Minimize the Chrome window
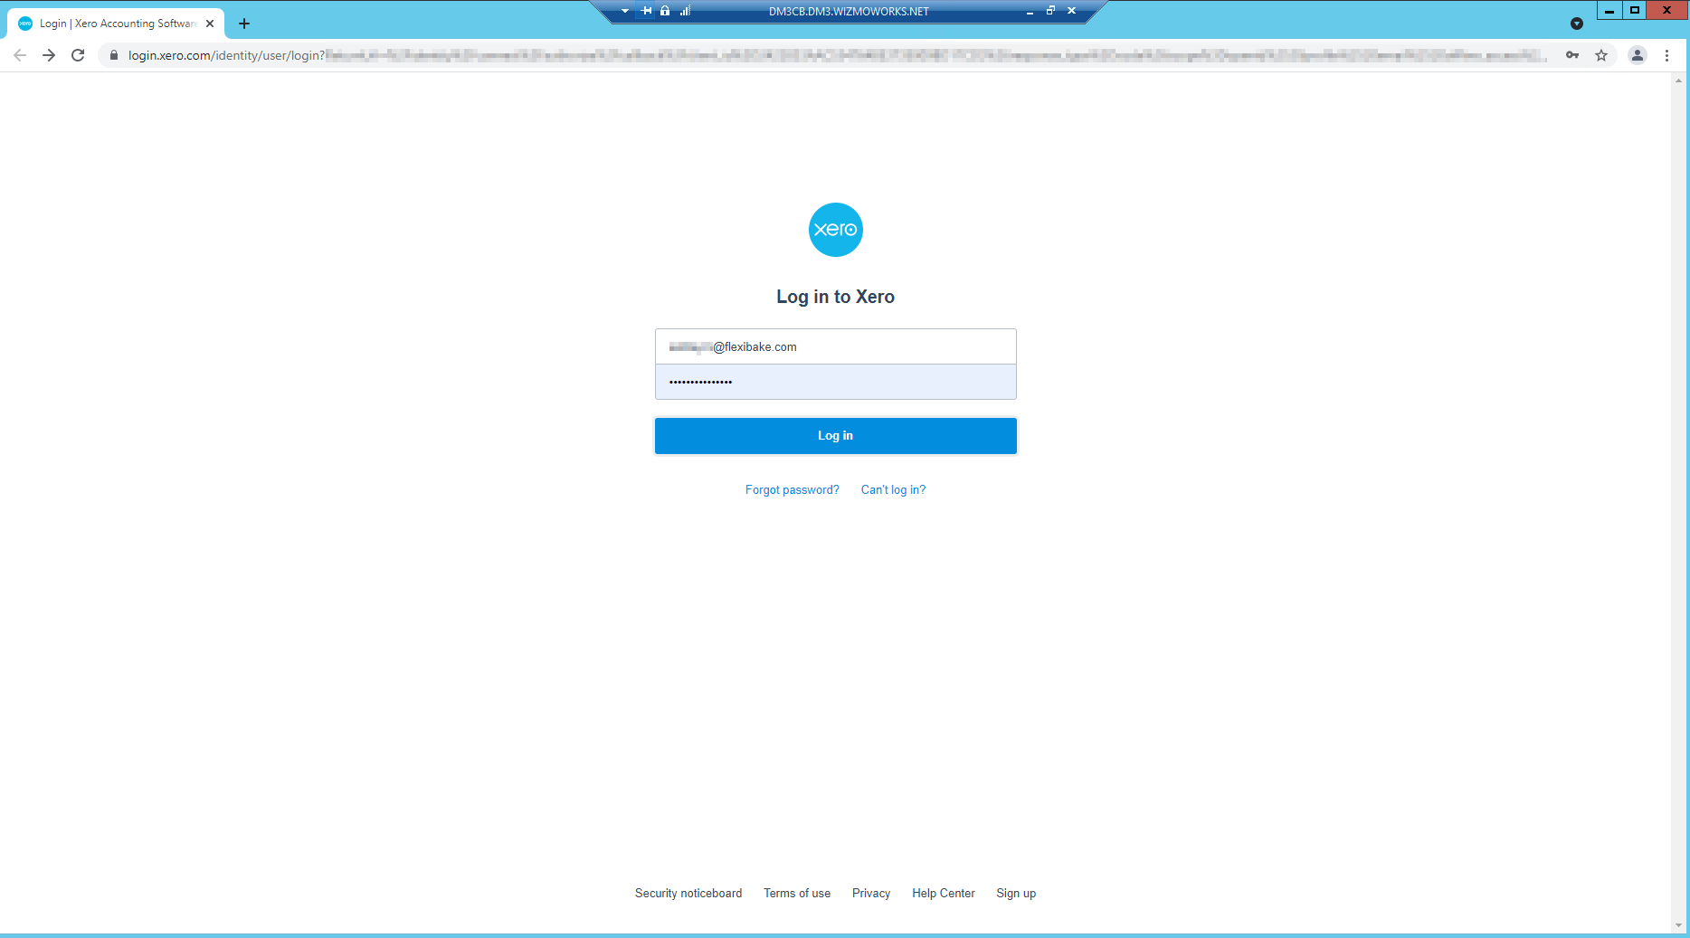This screenshot has width=1690, height=938. point(1609,10)
